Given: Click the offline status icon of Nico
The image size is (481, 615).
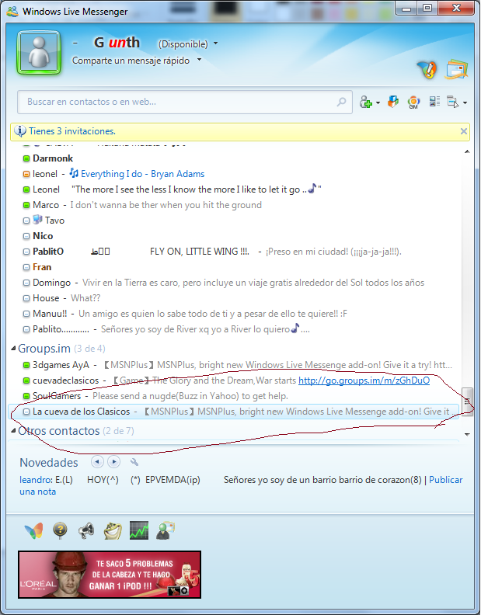Looking at the screenshot, I should click(26, 237).
